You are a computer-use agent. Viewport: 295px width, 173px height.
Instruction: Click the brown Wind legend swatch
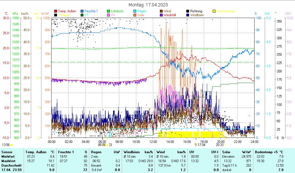pos(161,11)
